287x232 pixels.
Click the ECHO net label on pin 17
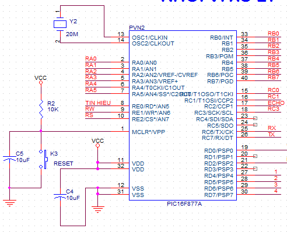[x=276, y=103]
